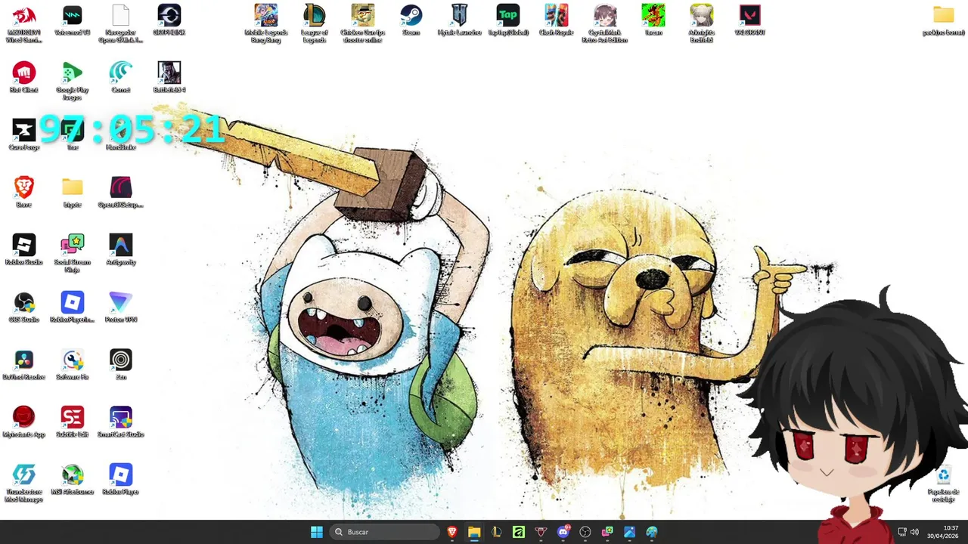This screenshot has width=968, height=544.
Task: Click the Buscar taskbar search box
Action: tap(386, 532)
